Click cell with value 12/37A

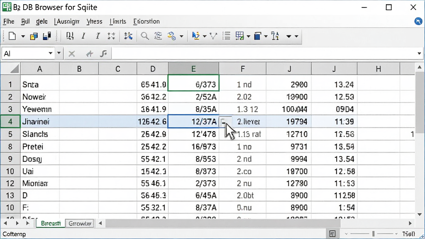(193, 122)
